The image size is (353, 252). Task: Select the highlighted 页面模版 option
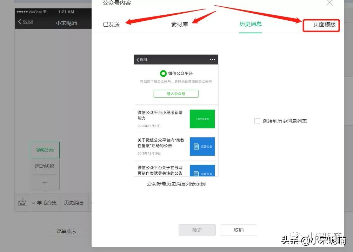tap(321, 25)
